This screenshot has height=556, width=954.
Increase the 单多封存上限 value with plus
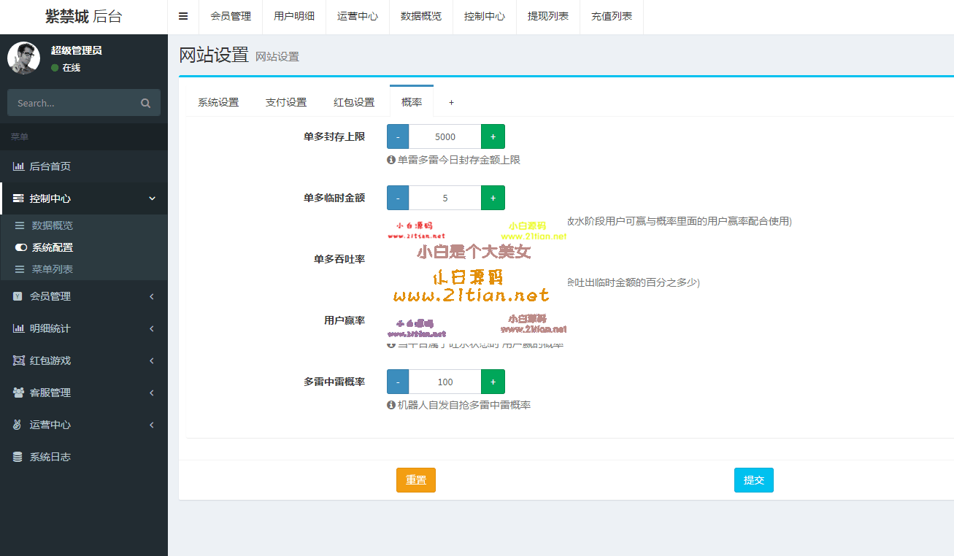[493, 136]
